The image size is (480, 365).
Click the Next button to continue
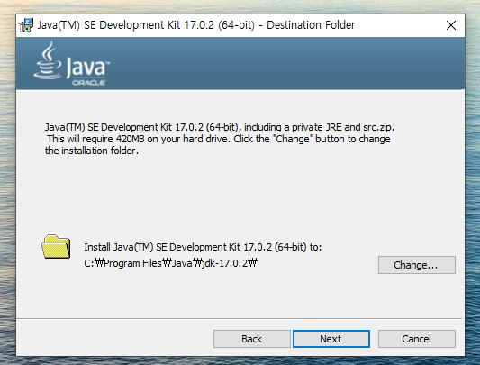pyautogui.click(x=331, y=339)
